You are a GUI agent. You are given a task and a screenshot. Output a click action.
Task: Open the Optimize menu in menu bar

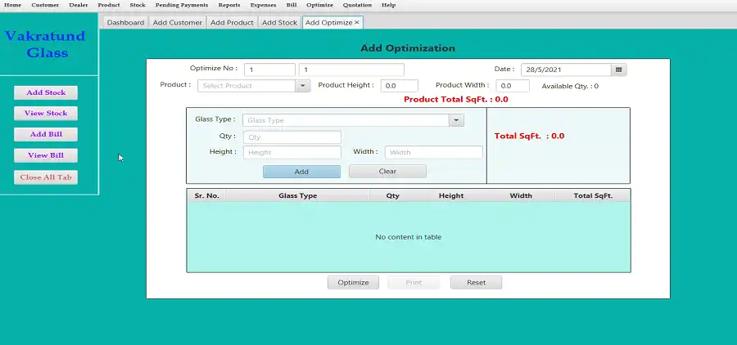coord(319,5)
